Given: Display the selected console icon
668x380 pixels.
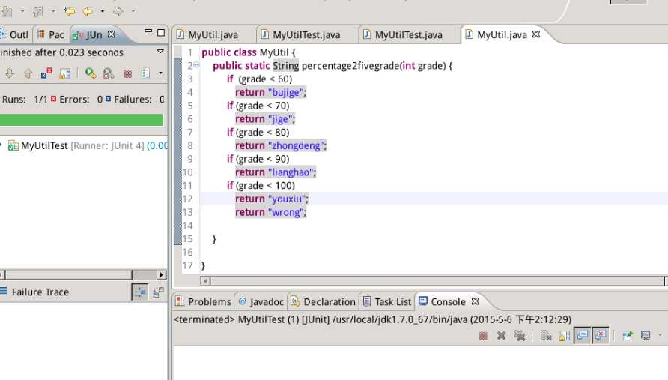Looking at the screenshot, I should [x=646, y=336].
